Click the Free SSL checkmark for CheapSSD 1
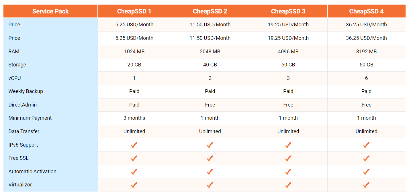Image resolution: width=407 pixels, height=195 pixels. click(x=134, y=158)
